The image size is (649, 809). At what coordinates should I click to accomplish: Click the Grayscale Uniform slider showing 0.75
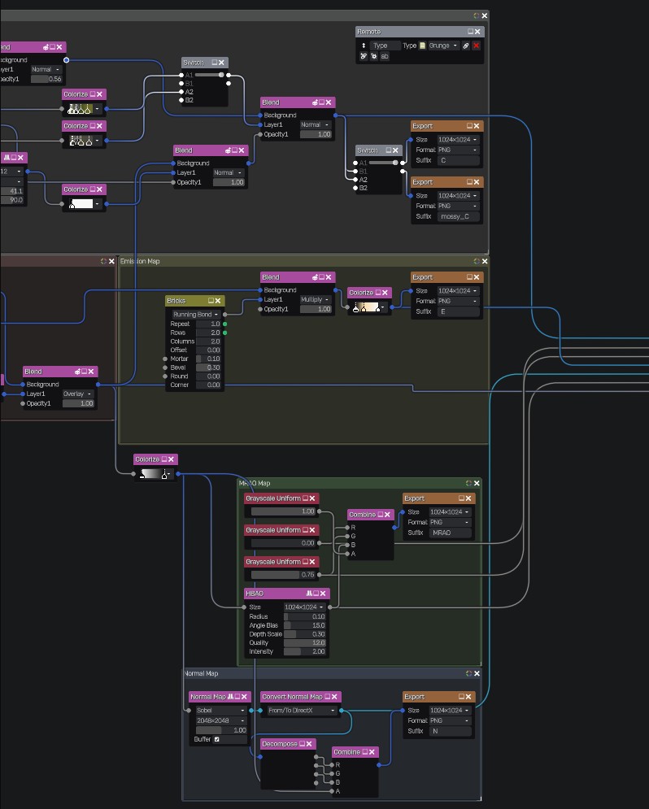(x=283, y=575)
